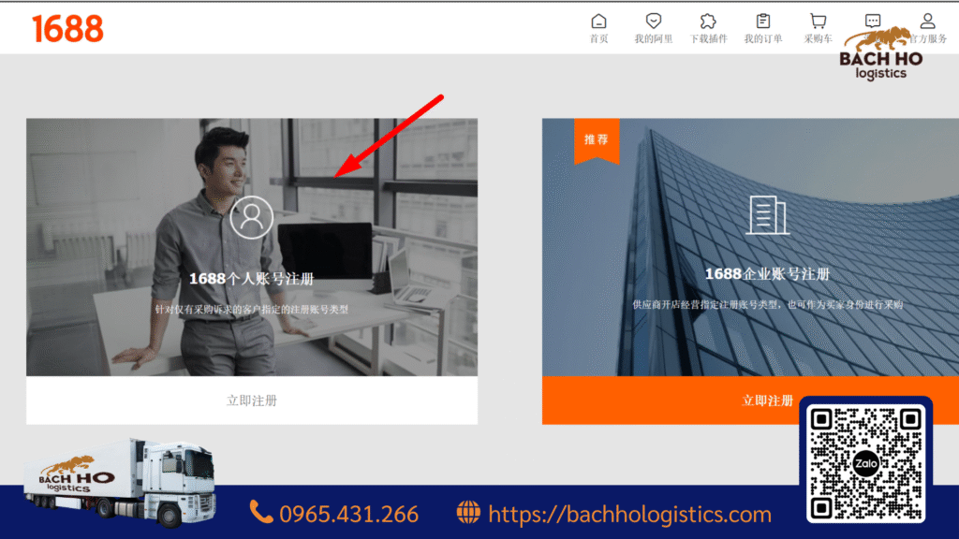Click the bachhologistics.com website URL
Viewport: 959px width, 539px height.
point(629,514)
